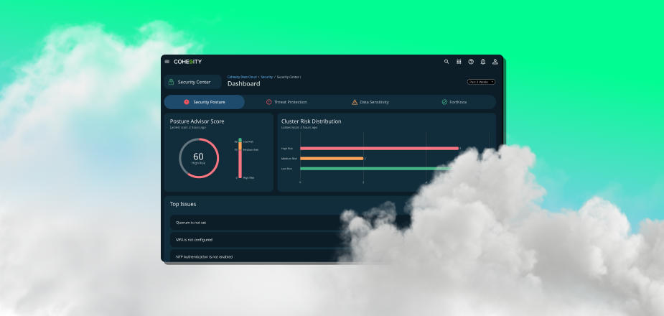Viewport: 664px width, 316px height.
Task: Click the vertical risk scale bar
Action: [x=240, y=158]
